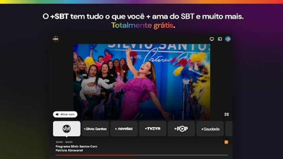Unmute with the Ativar som button
The width and height of the screenshot is (283, 159).
click(65, 114)
